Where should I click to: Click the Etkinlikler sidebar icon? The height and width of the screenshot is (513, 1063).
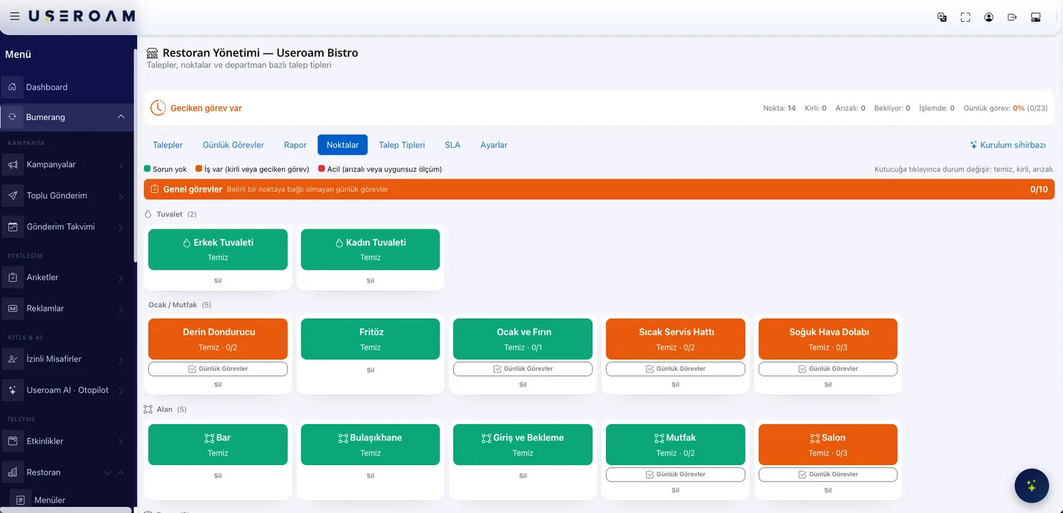(13, 441)
